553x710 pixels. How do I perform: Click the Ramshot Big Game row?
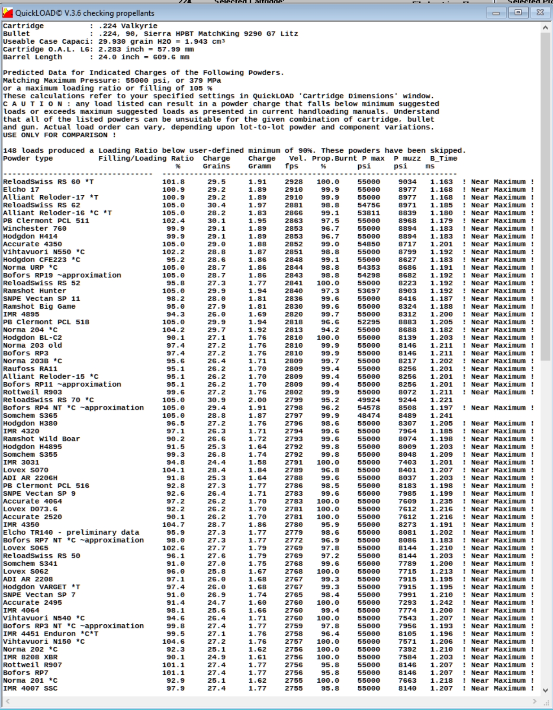coord(268,307)
